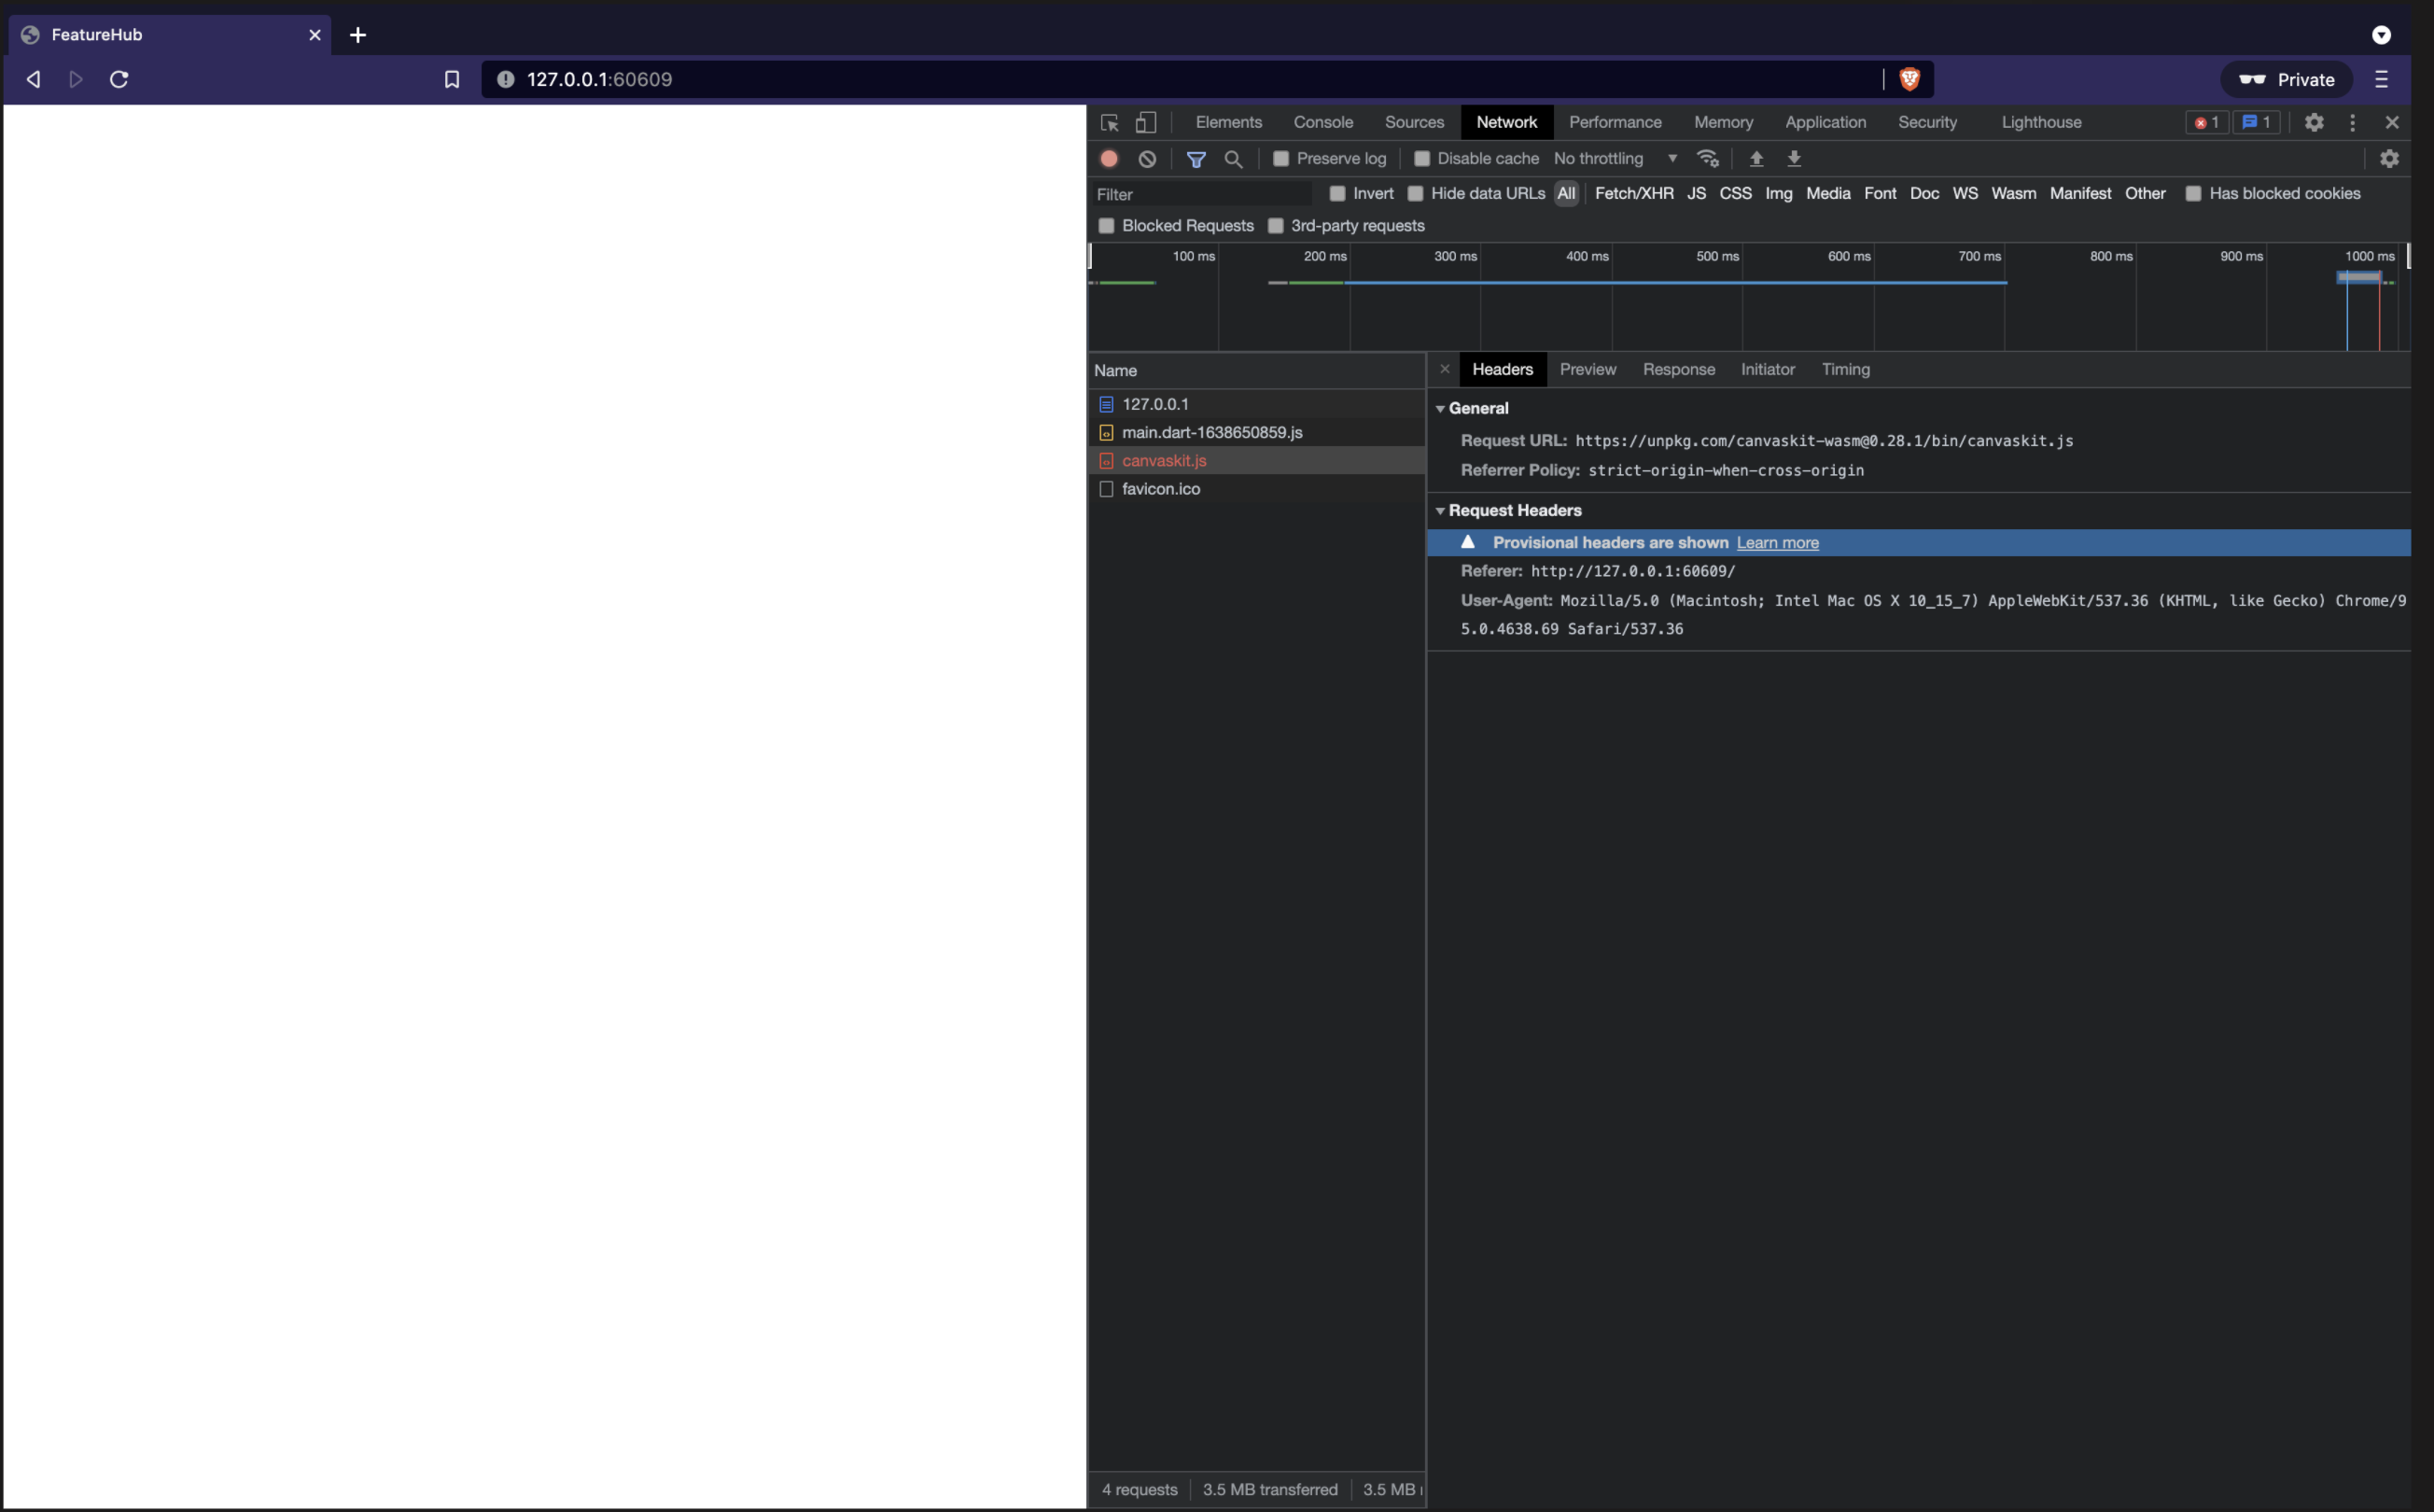Open DevTools settings gear

[x=2313, y=122]
